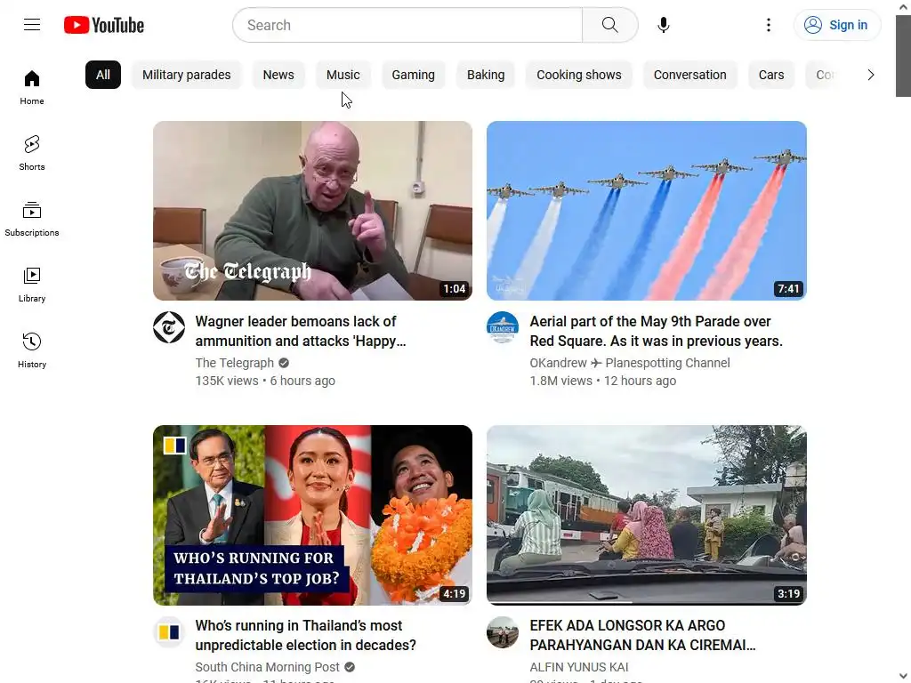This screenshot has width=911, height=683.
Task: Open the May 9th Parade thumbnail
Action: [647, 211]
